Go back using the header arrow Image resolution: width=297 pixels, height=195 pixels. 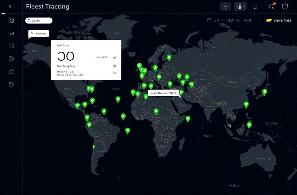[x=10, y=6]
